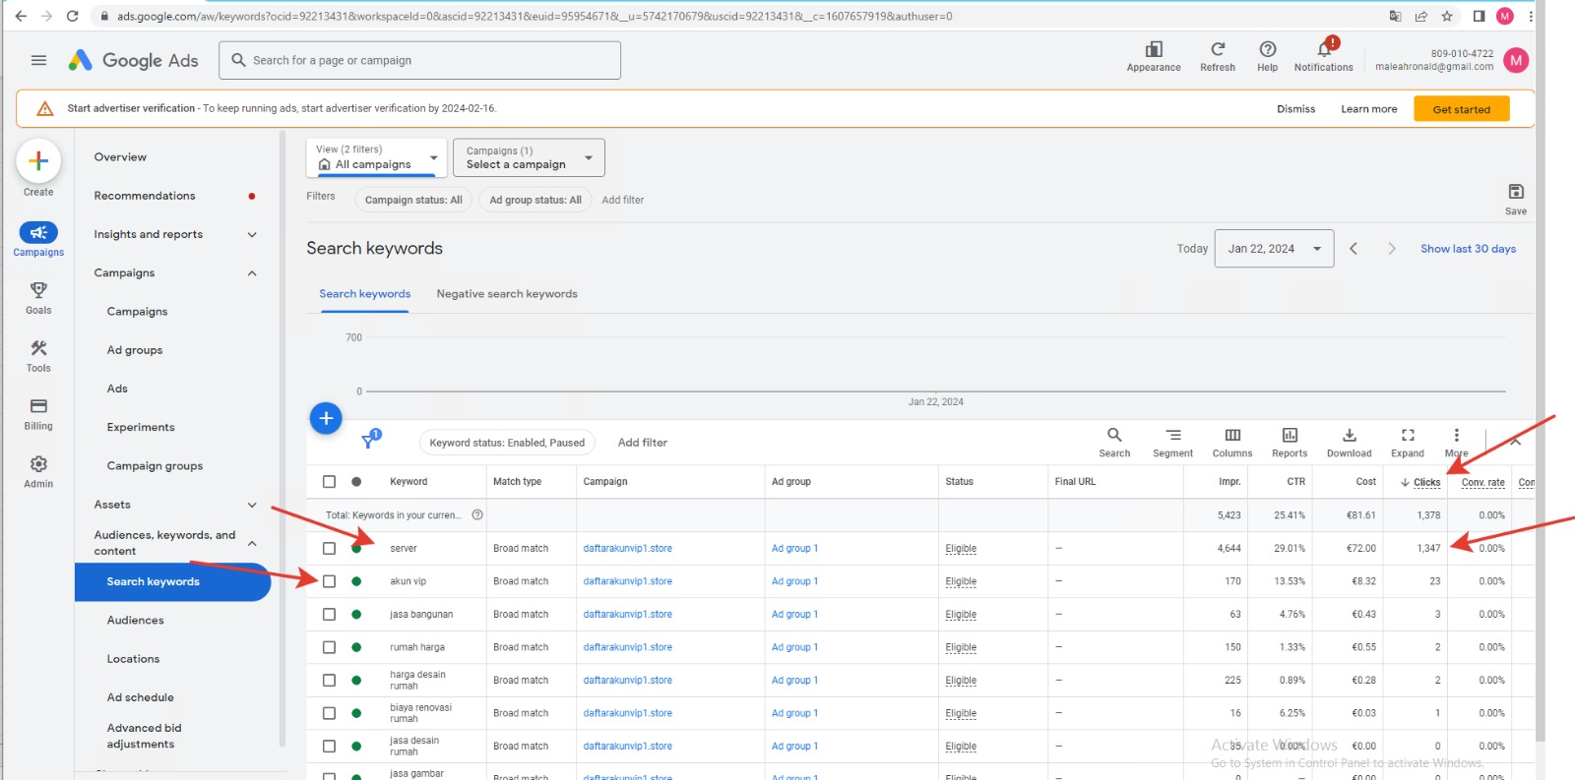Check the box for jasa bangunan

click(329, 615)
